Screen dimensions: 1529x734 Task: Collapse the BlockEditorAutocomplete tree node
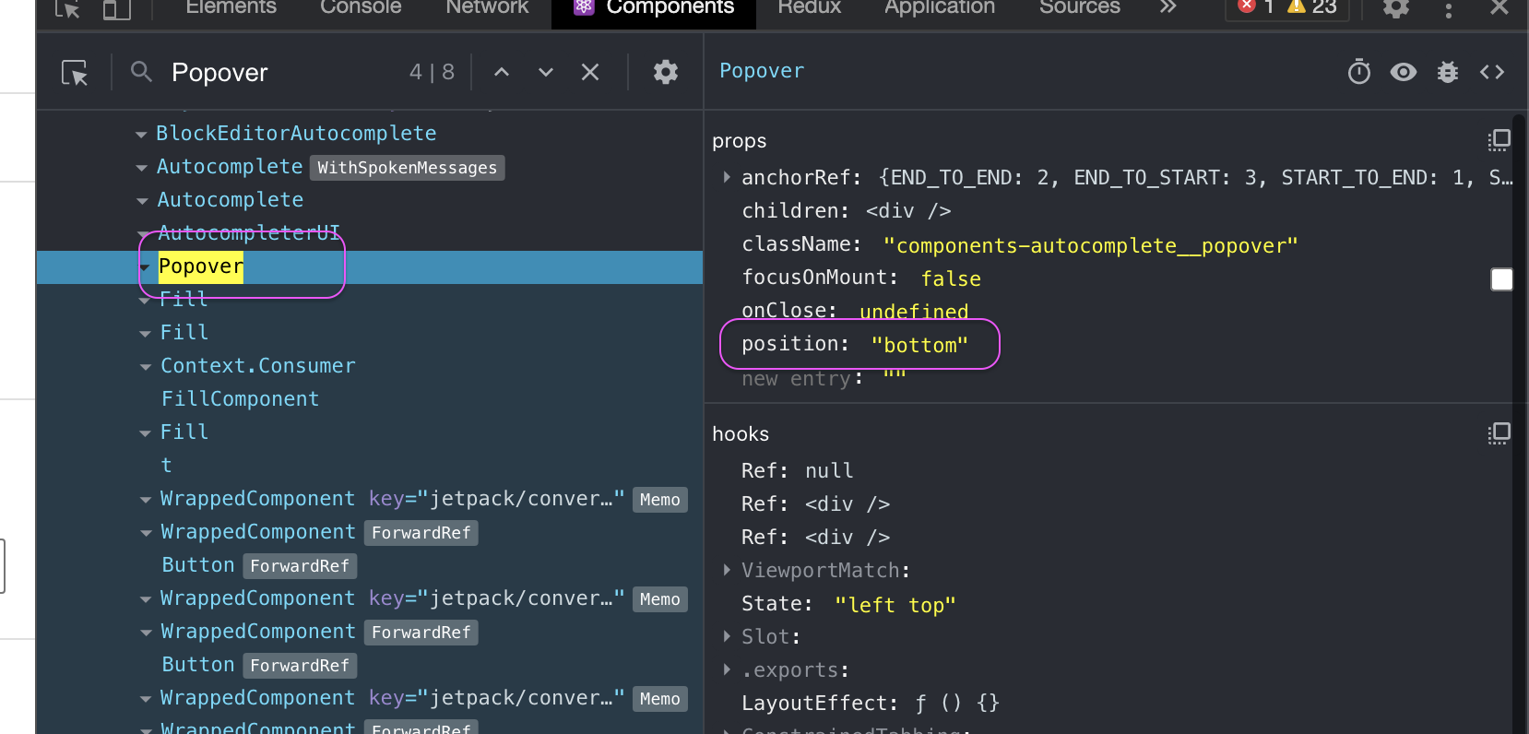(141, 135)
